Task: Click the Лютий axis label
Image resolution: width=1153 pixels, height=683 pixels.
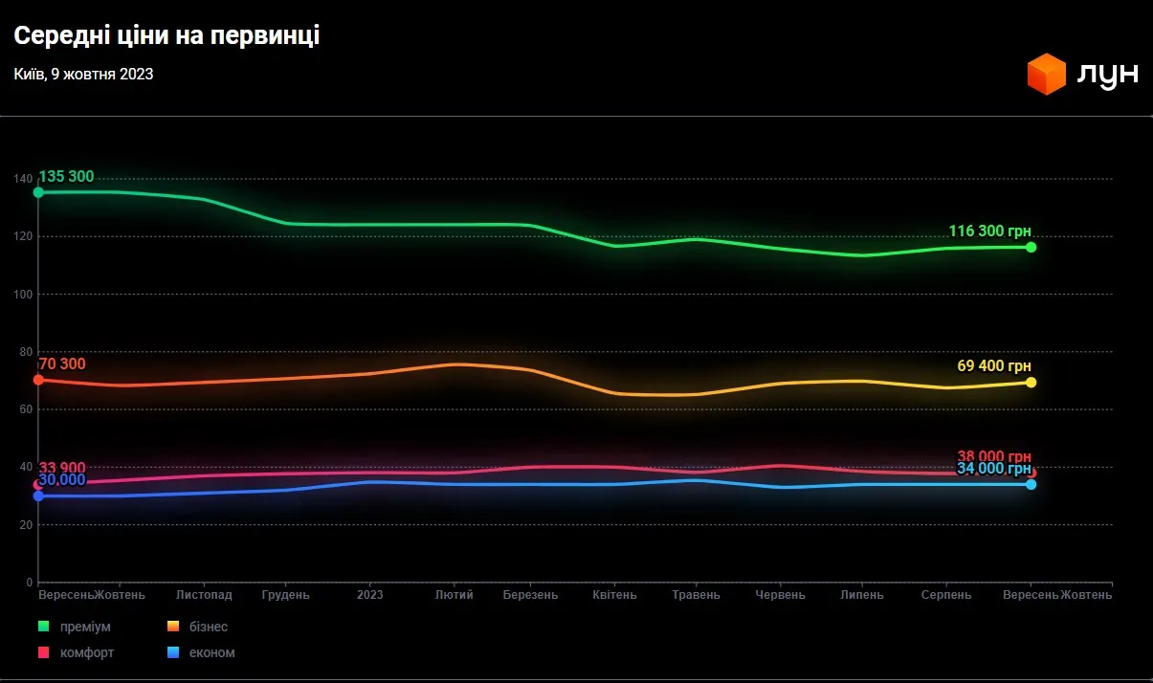Action: click(x=454, y=595)
